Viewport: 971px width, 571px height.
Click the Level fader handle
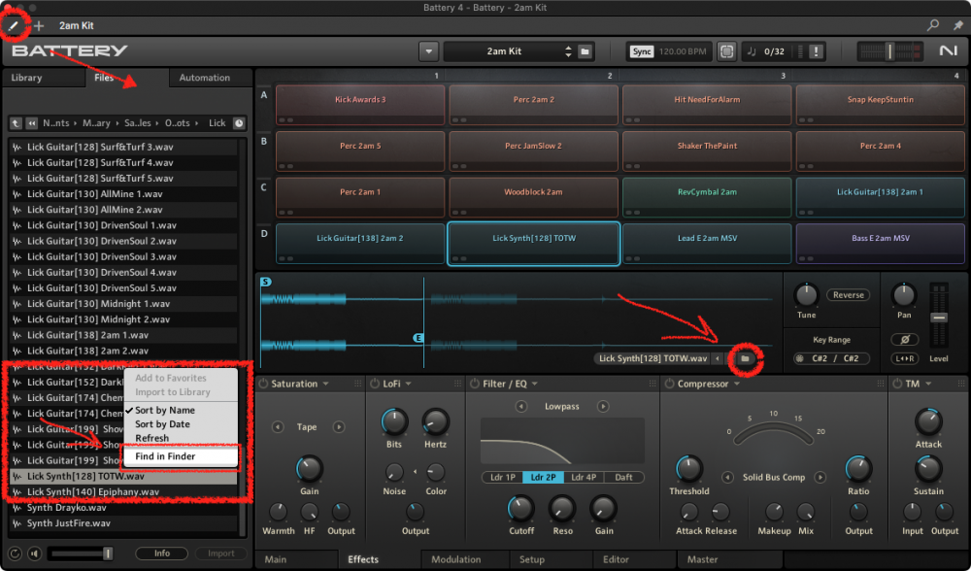(939, 318)
